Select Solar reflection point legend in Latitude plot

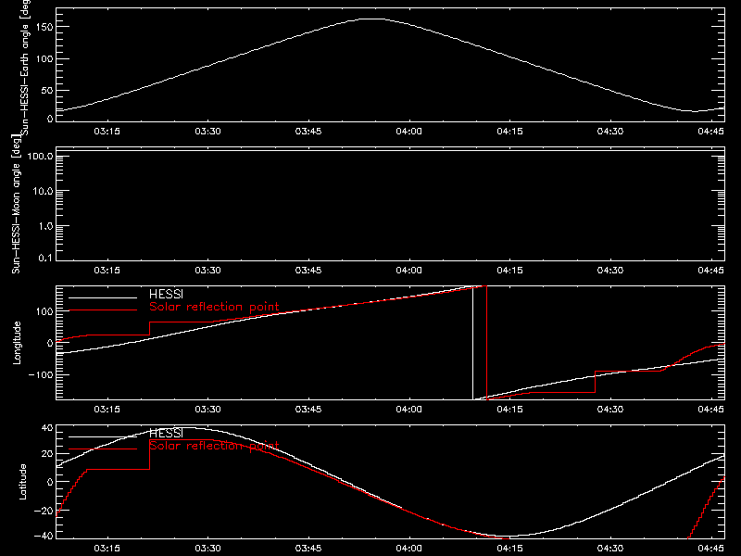coord(214,446)
